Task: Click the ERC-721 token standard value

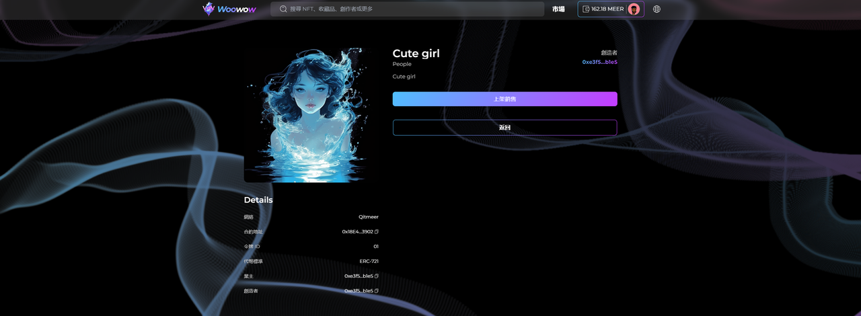Action: [369, 262]
